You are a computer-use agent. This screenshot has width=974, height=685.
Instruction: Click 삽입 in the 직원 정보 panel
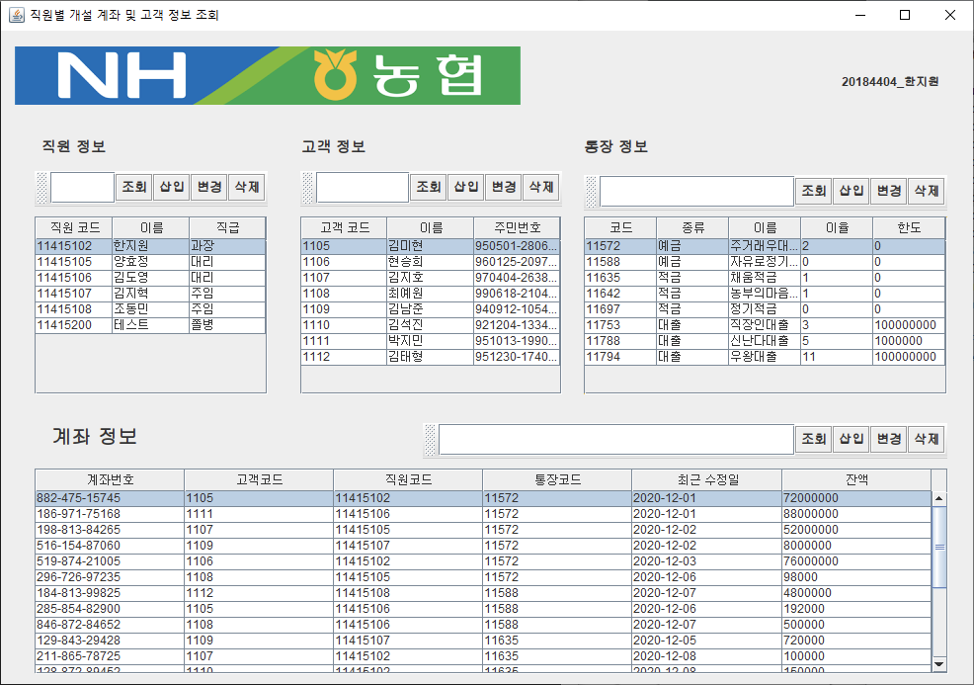173,187
